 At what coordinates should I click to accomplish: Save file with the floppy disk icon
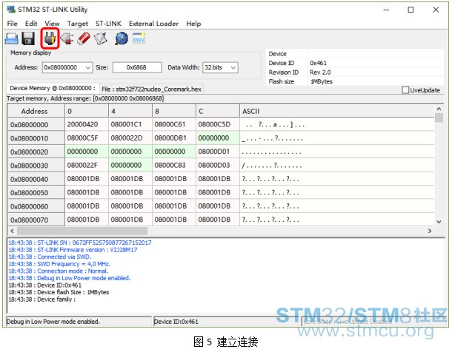(28, 38)
